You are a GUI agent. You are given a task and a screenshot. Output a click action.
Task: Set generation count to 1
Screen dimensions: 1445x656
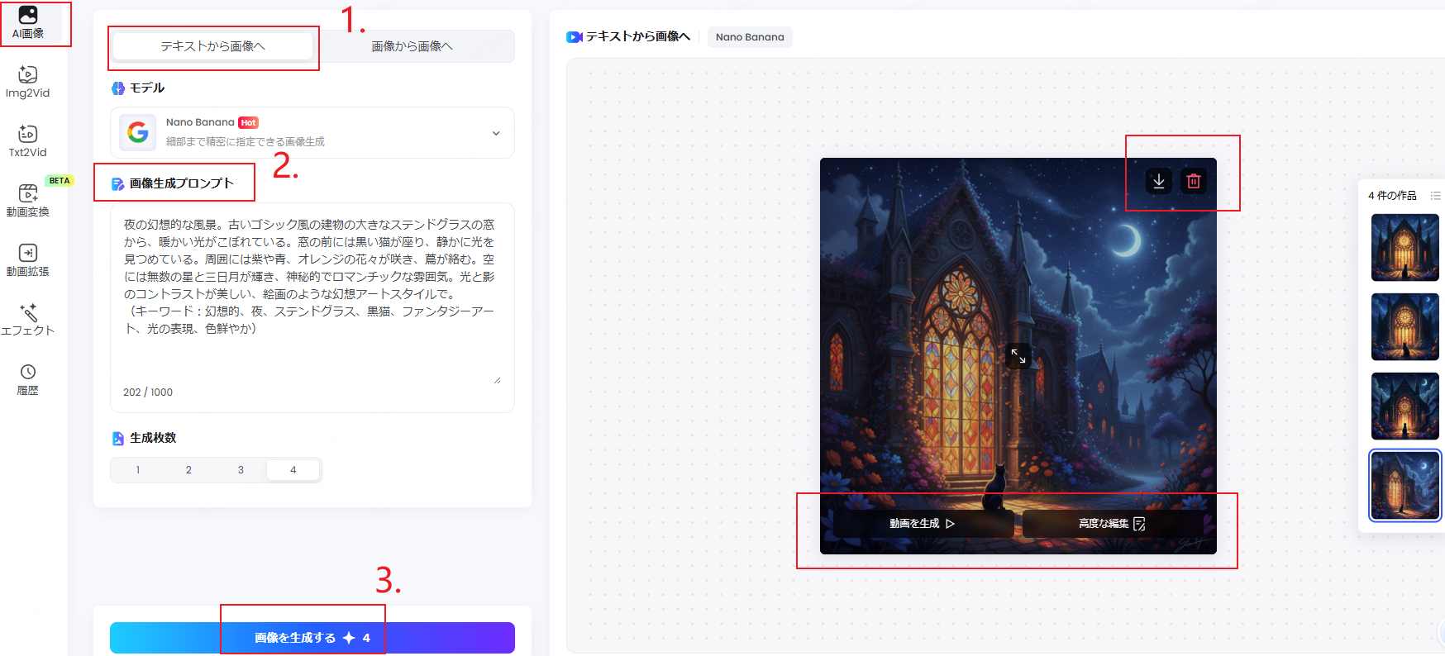[138, 470]
